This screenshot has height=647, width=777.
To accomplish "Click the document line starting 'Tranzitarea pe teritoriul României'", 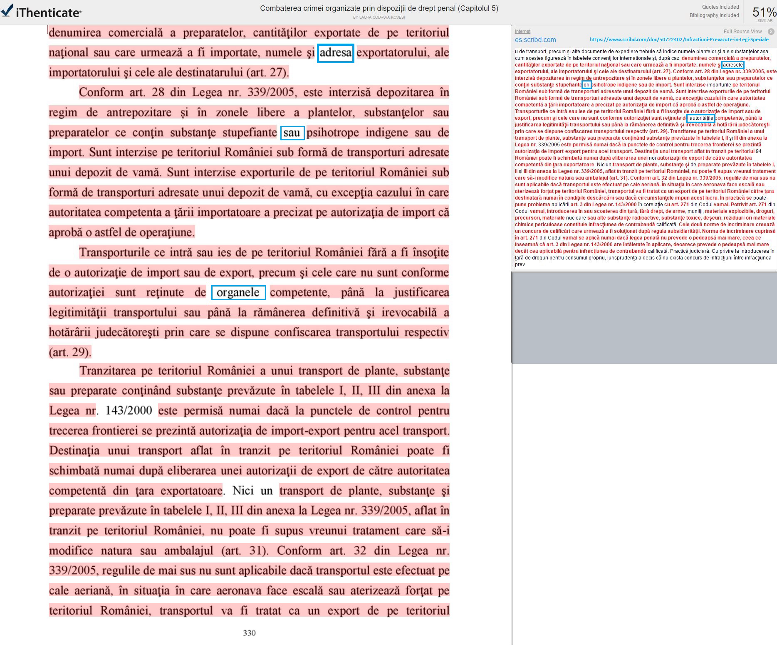I will click(265, 370).
